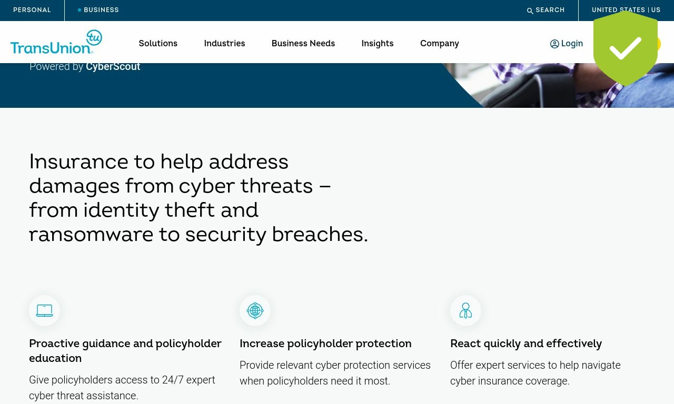674x404 pixels.
Task: Click the green checkmark shield badge
Action: coord(626,47)
